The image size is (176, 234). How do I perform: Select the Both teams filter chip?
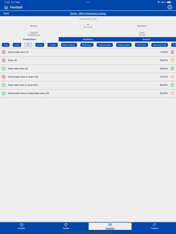point(69,45)
